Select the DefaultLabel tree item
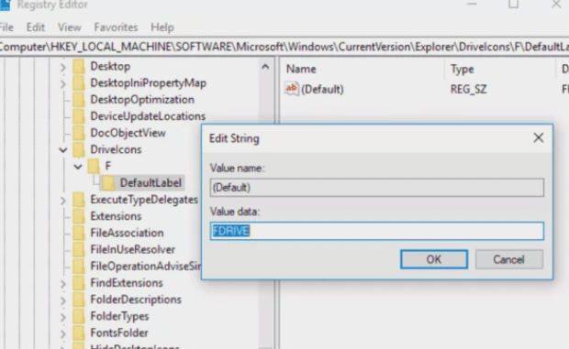 coord(151,183)
